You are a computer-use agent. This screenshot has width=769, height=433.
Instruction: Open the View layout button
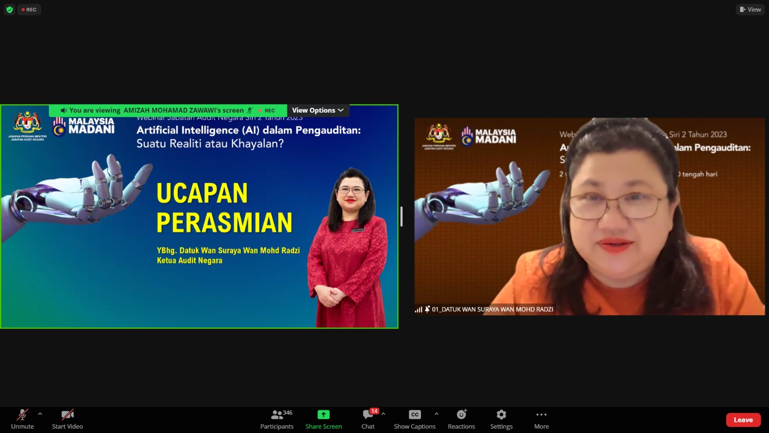(750, 10)
